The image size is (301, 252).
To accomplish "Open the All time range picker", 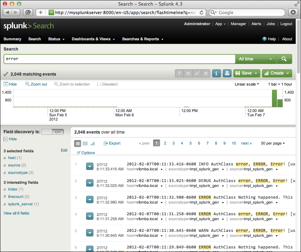I will [x=256, y=59].
